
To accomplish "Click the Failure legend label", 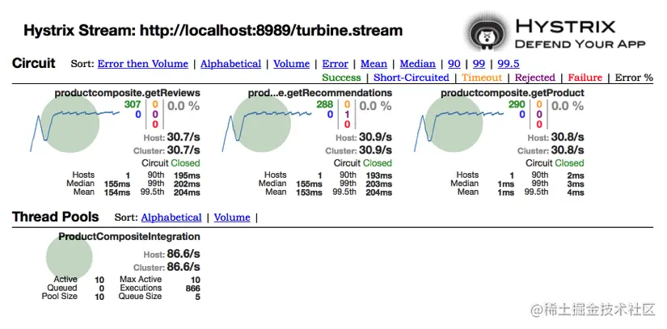I will (585, 78).
